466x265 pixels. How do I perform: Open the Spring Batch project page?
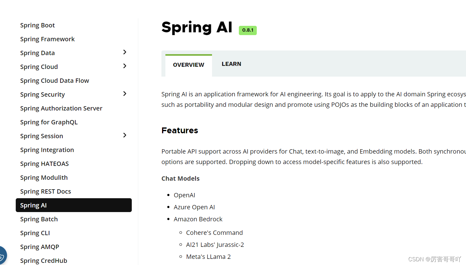pyautogui.click(x=39, y=219)
